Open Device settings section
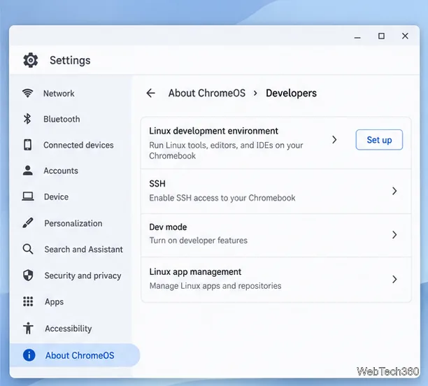The image size is (428, 386). 56,196
